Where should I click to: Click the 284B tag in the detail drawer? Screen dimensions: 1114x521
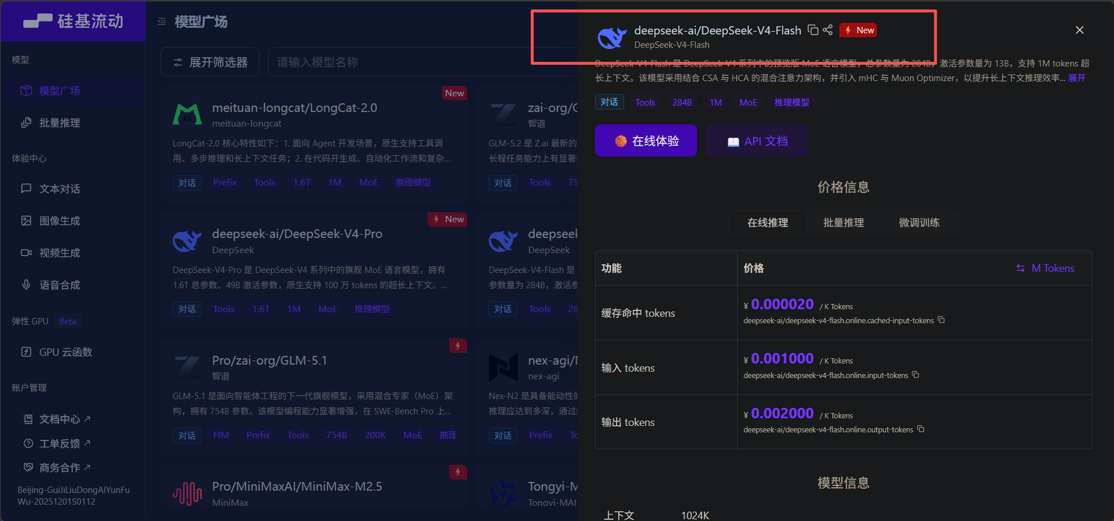(682, 102)
